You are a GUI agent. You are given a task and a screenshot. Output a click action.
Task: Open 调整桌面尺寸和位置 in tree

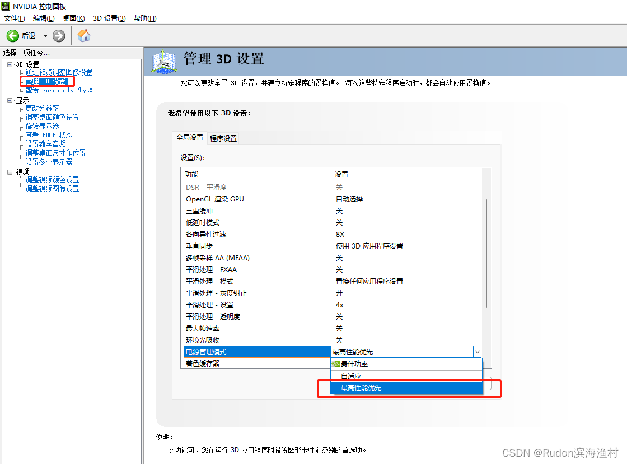[55, 153]
